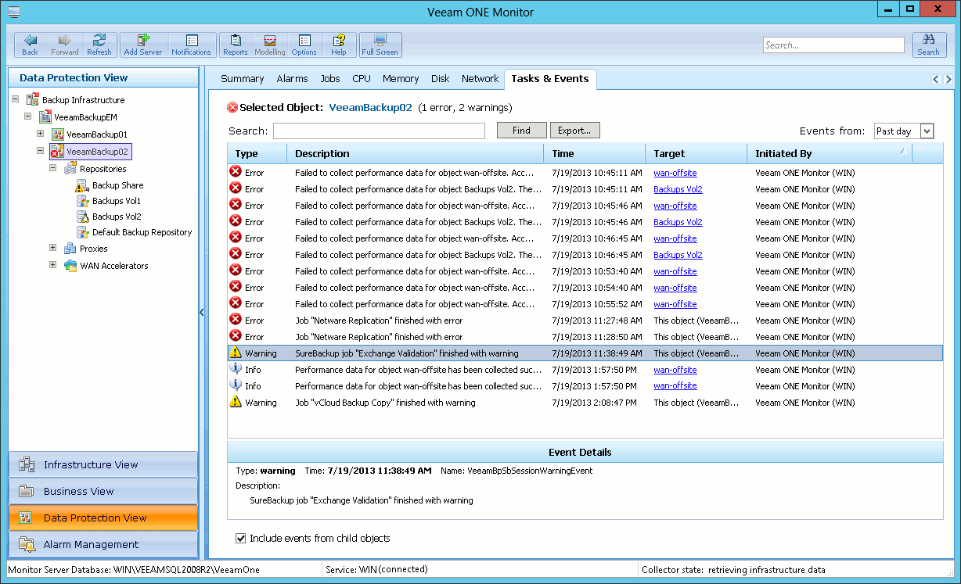Screen dimensions: 961x584
Task: Collapse the VeeamBackup02 node
Action: (41, 151)
